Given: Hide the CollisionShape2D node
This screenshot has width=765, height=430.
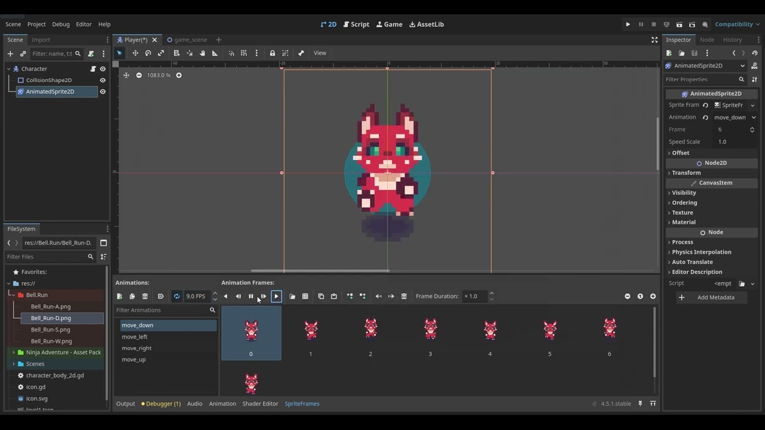Looking at the screenshot, I should [x=103, y=80].
